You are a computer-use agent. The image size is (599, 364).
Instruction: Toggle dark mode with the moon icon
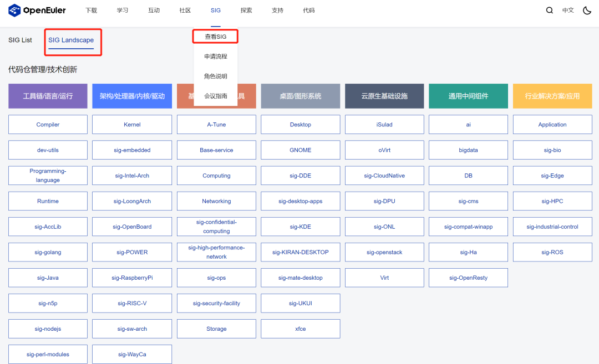(587, 10)
